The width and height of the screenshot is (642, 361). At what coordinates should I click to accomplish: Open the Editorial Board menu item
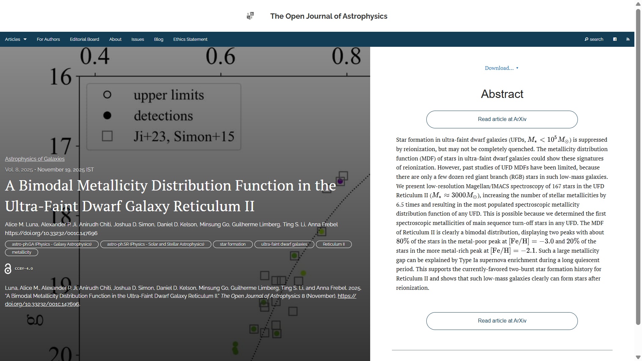tap(84, 39)
